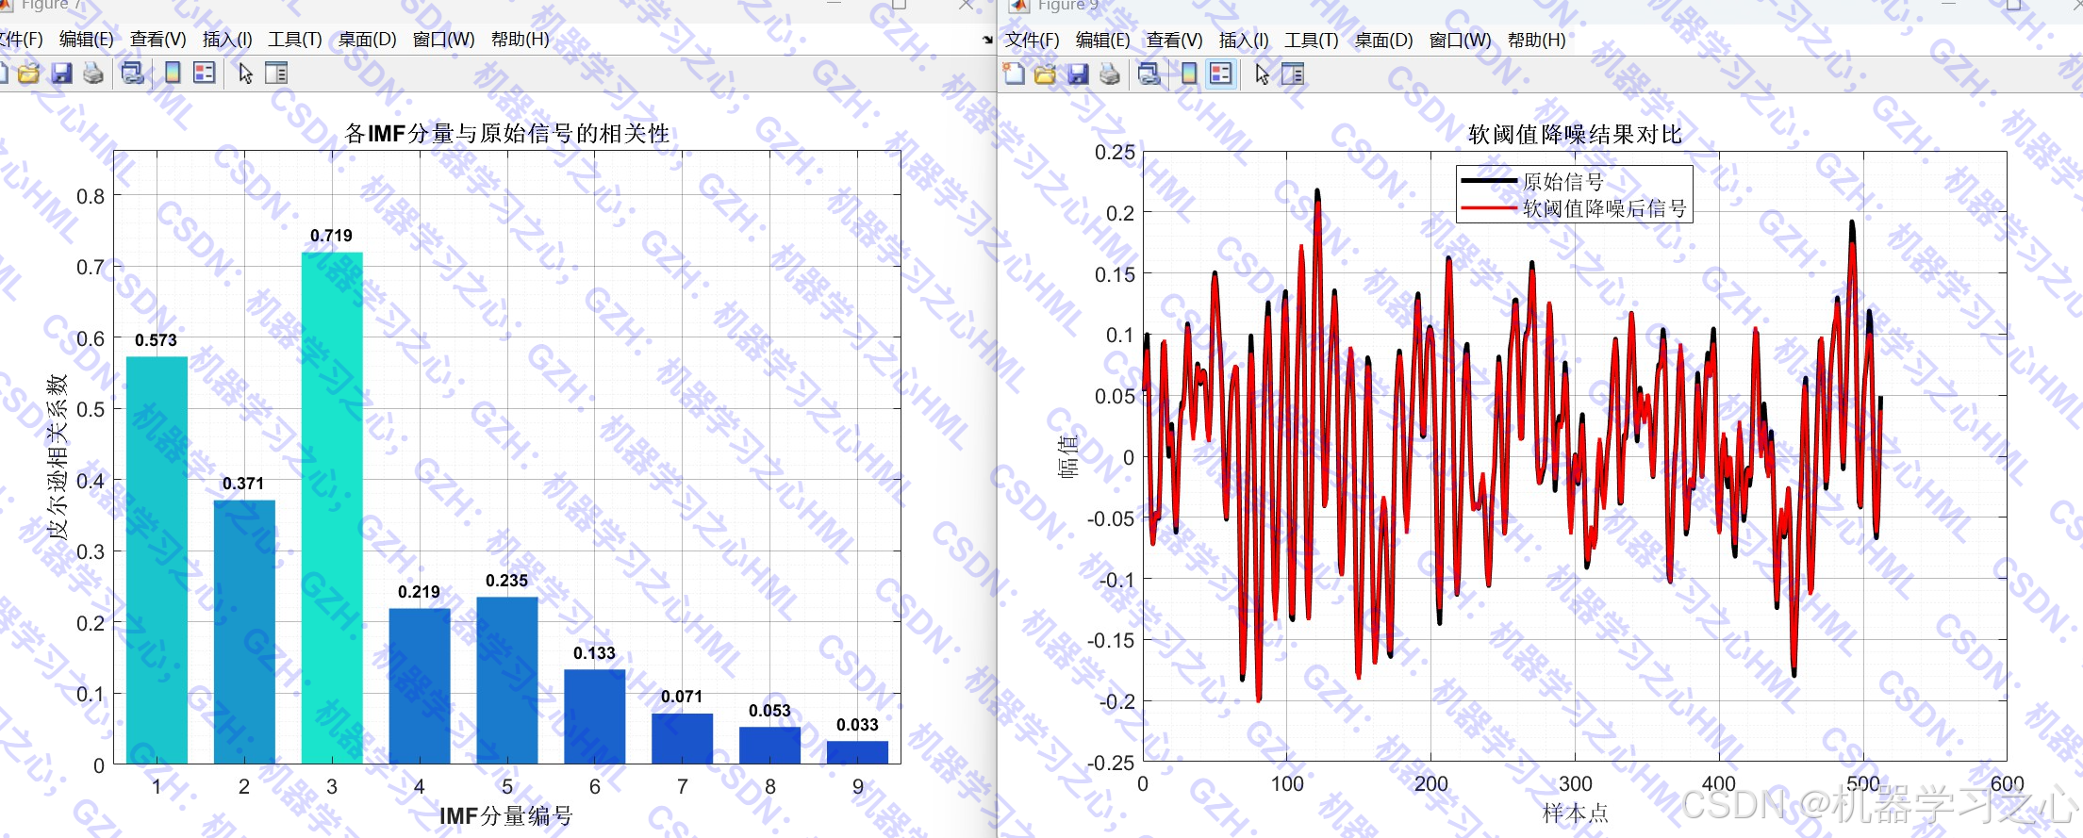Open 文件(F) menu in Figure 9
The height and width of the screenshot is (838, 2083).
1032,41
